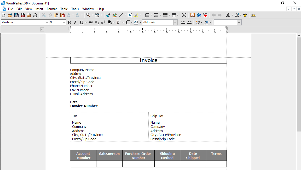The width and height of the screenshot is (301, 170).
Task: Click the Subscript button
Action: coord(97,23)
